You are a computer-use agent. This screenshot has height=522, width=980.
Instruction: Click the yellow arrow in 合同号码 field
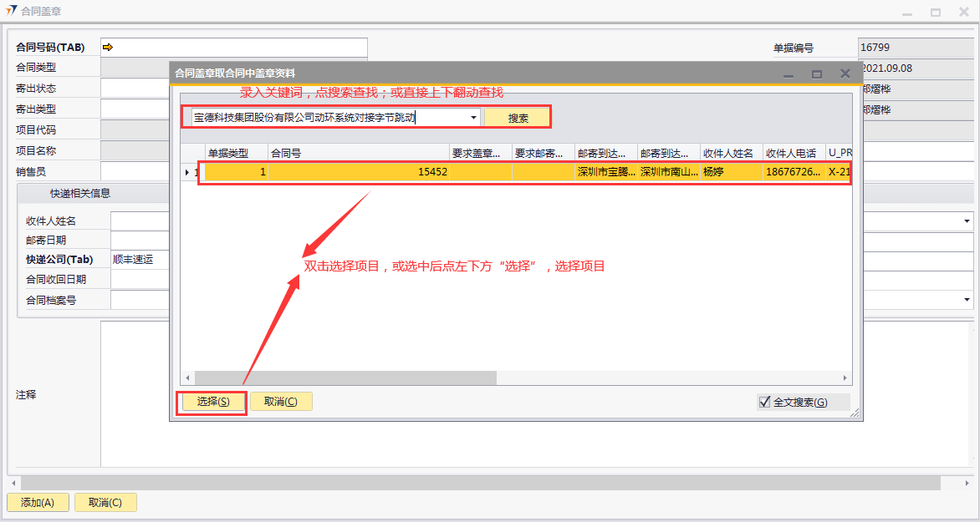click(x=108, y=48)
